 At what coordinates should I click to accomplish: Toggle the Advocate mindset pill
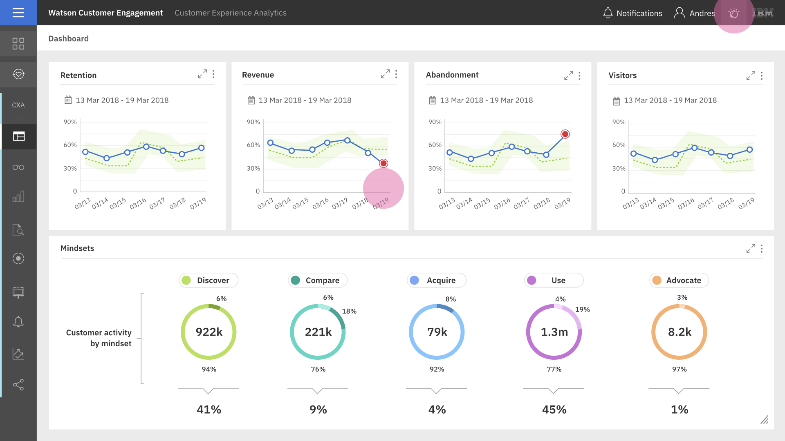(x=679, y=280)
